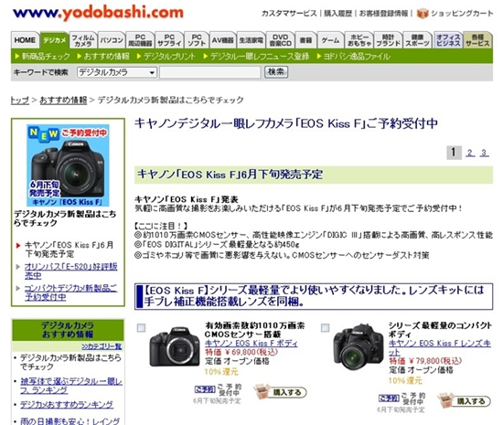Viewport: 503px width, 425px height.
Task: Click the EOS Kiss F lens kit product photo
Action: [359, 346]
